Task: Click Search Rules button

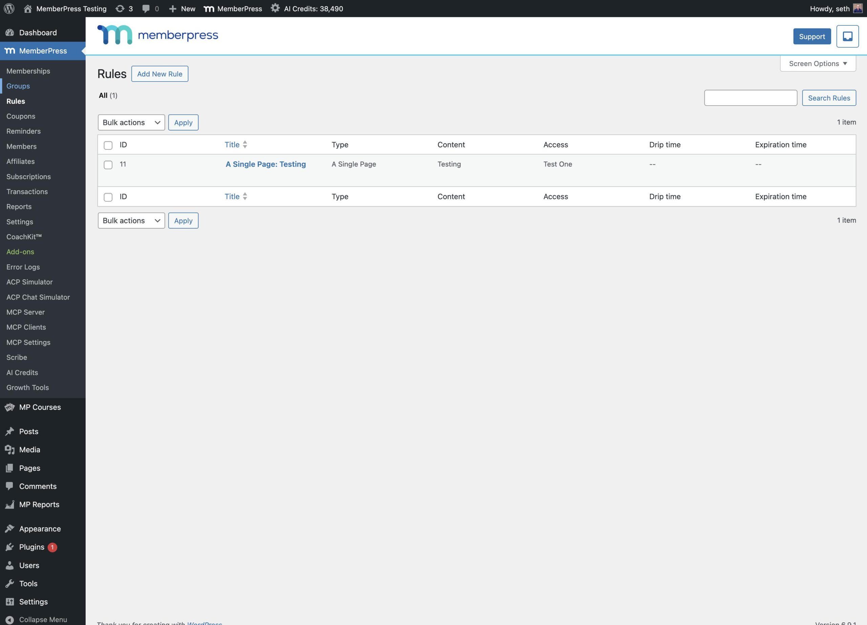Action: 829,98
